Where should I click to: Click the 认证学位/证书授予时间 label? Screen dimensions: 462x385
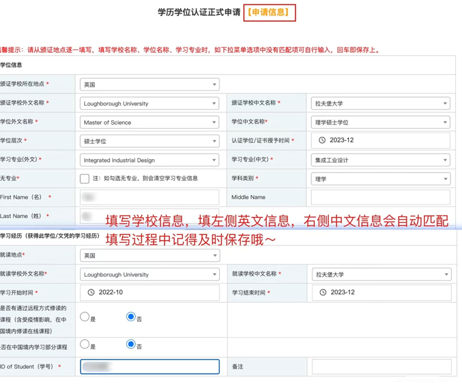260,140
